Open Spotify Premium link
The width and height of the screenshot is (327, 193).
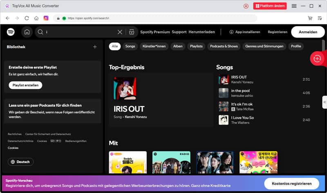[155, 32]
